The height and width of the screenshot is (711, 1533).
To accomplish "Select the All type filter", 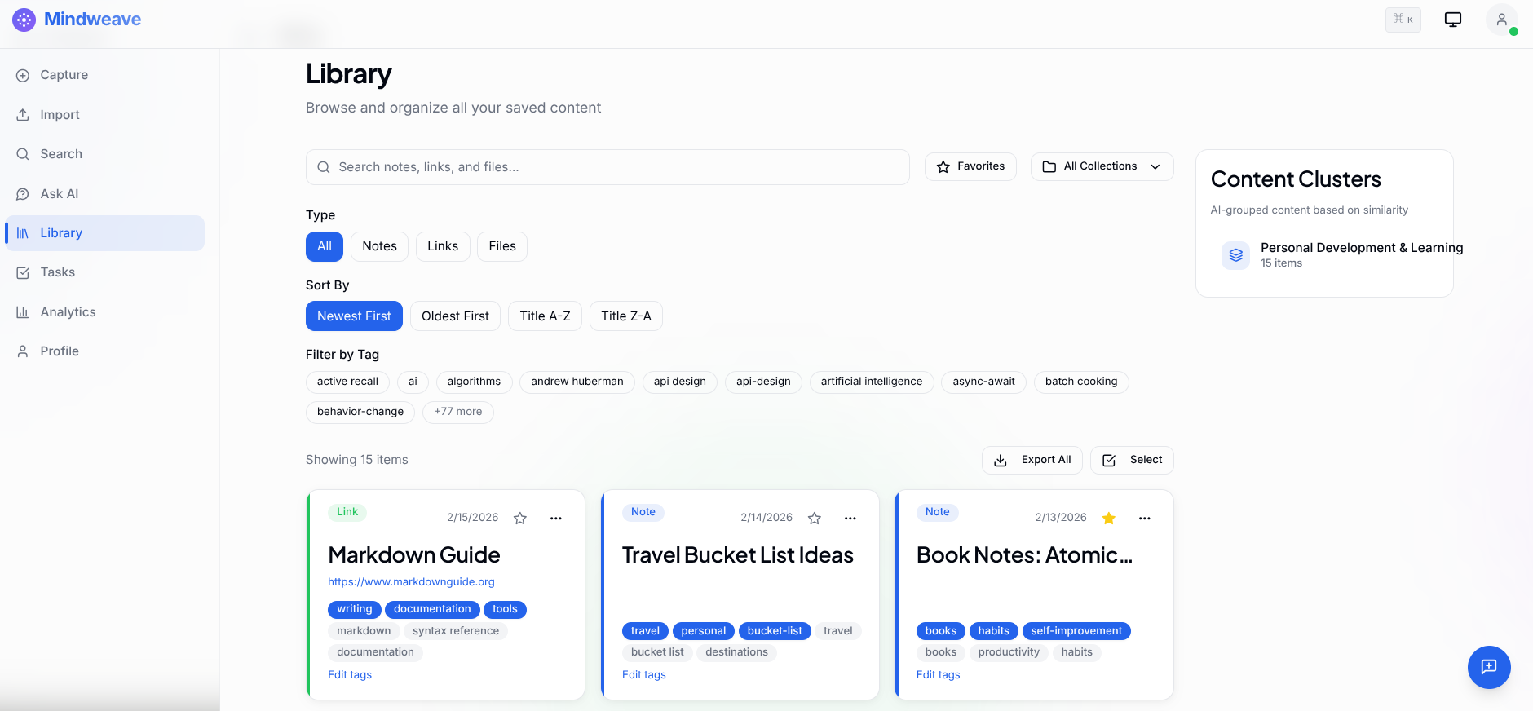I will click(x=324, y=246).
